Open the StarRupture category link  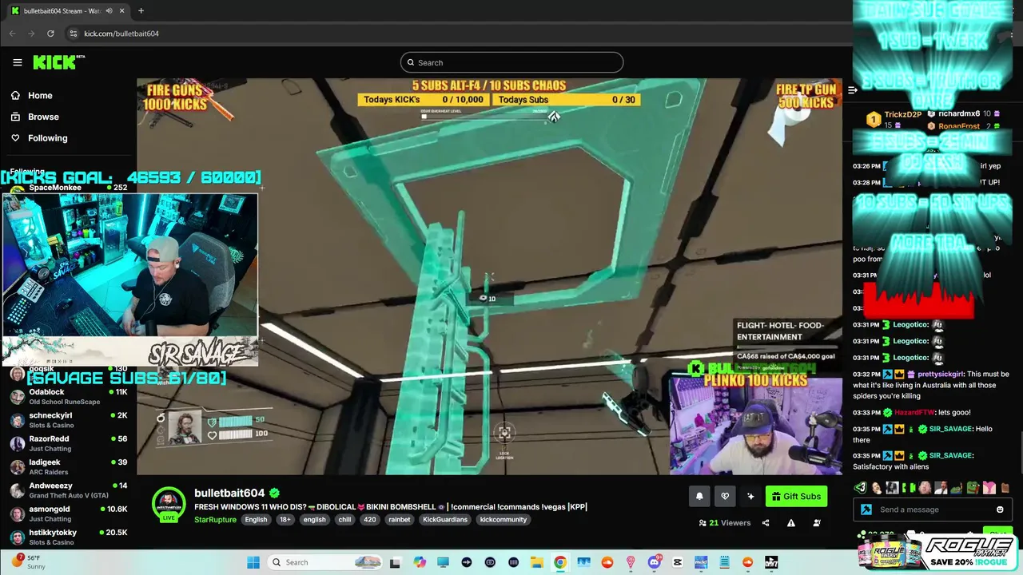[215, 519]
